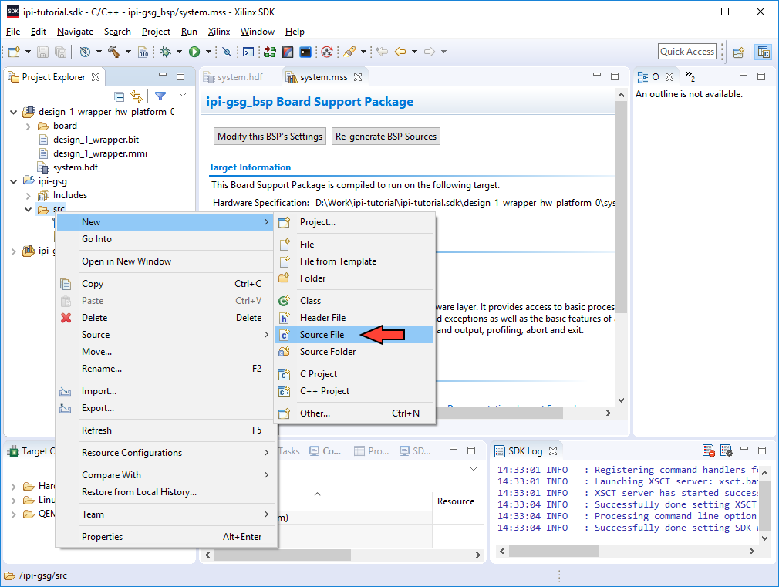Click Collapse All in Project Explorer
Screen dimensions: 779x587
point(120,96)
